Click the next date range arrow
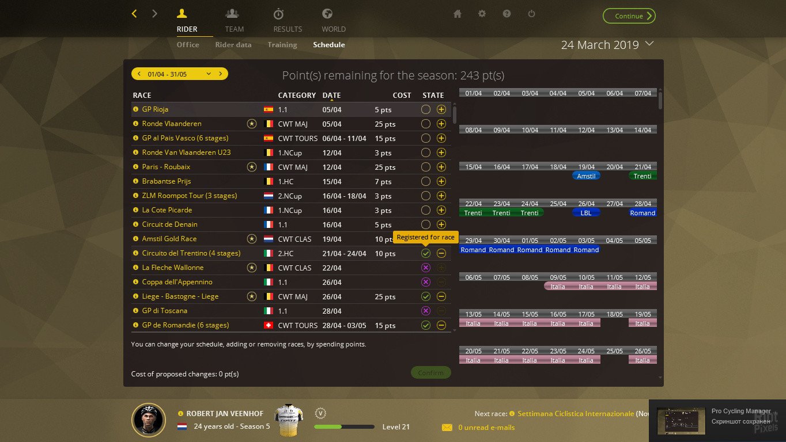786x442 pixels. point(220,74)
